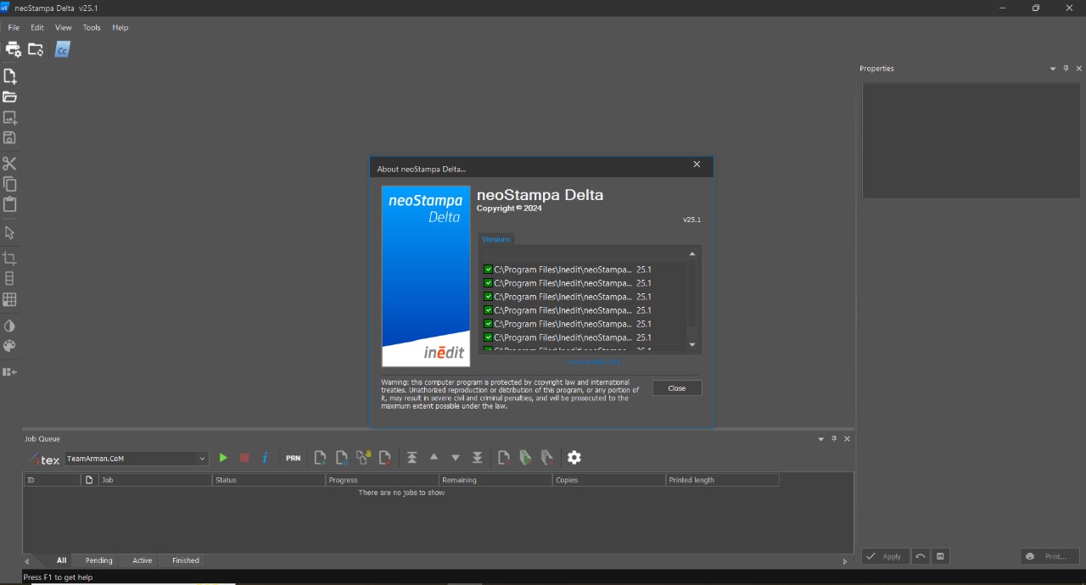Screen dimensions: 1086x585
Task: Open the www.inedit.com link
Action: coord(594,362)
